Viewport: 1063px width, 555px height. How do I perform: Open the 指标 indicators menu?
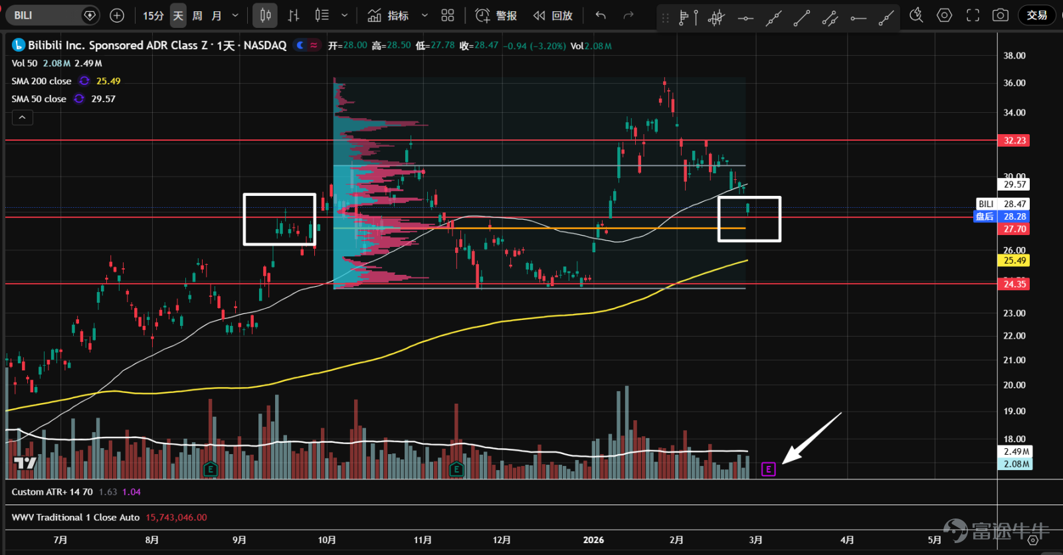(x=388, y=15)
